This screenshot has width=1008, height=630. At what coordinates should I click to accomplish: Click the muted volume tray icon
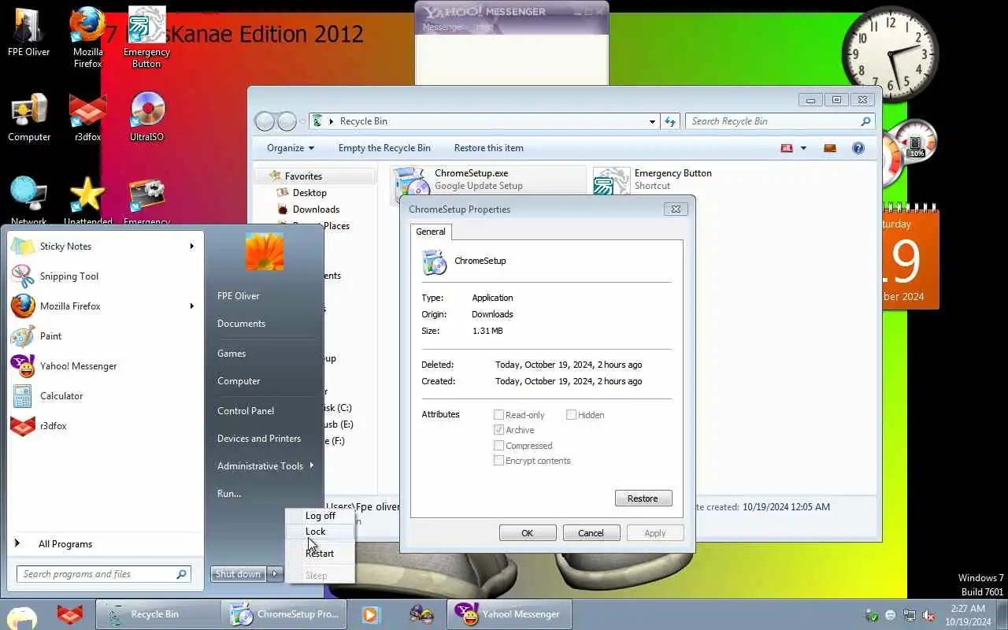pyautogui.click(x=928, y=615)
